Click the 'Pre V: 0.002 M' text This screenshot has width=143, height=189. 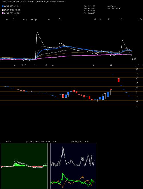[114, 9]
